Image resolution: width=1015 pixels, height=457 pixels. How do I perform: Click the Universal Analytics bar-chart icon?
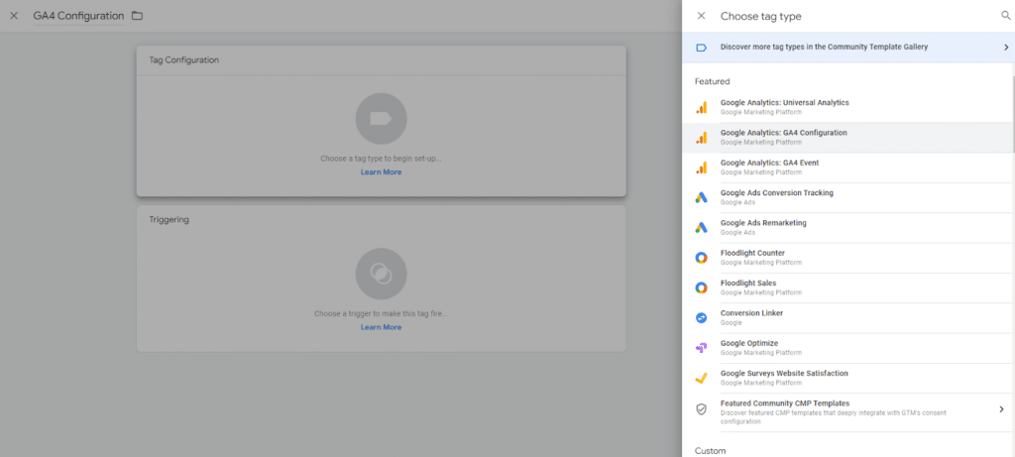point(701,107)
